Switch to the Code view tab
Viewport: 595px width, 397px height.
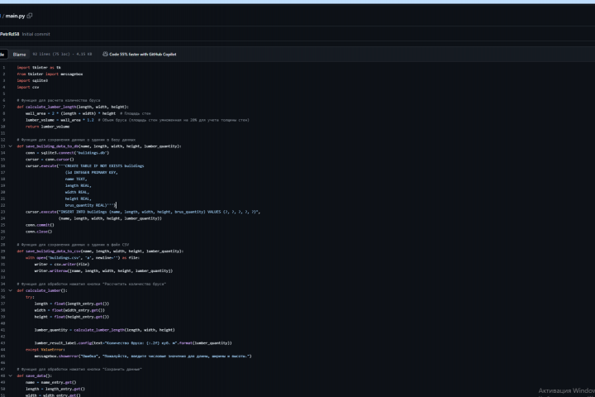point(2,54)
